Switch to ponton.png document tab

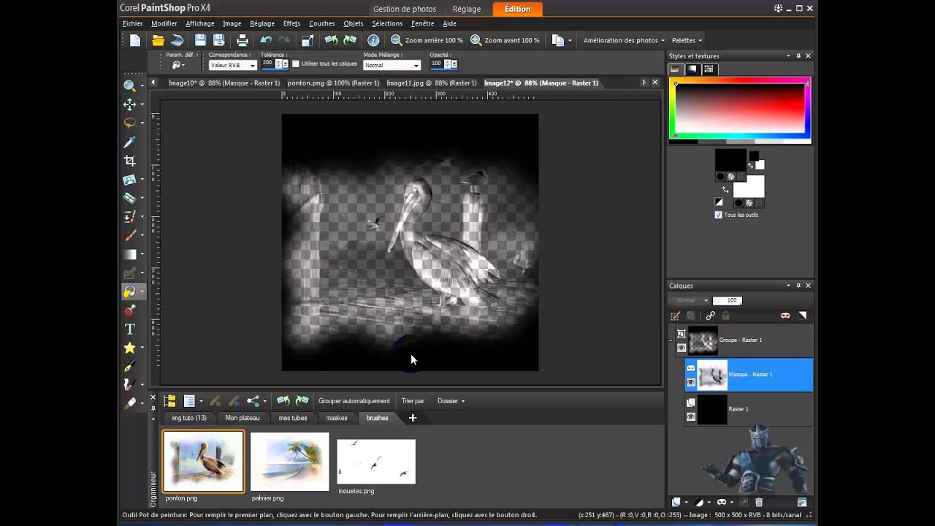333,83
